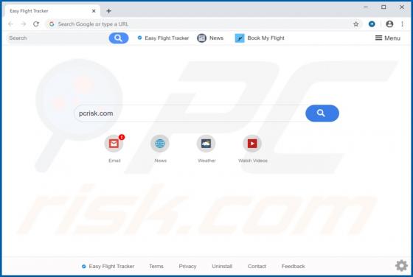Click the toolbar blue search button
The image size is (413, 277).
[119, 38]
